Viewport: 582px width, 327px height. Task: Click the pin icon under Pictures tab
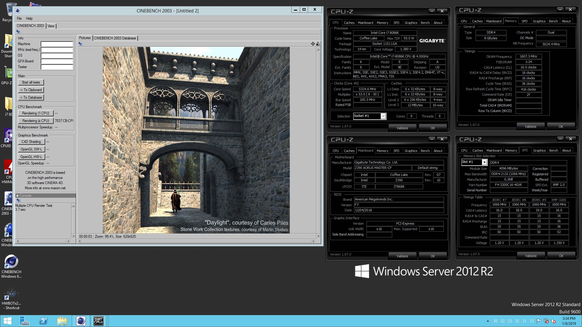point(80,44)
